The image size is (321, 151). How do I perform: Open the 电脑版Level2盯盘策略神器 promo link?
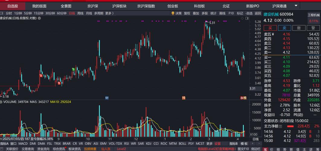pyautogui.click(x=218, y=149)
